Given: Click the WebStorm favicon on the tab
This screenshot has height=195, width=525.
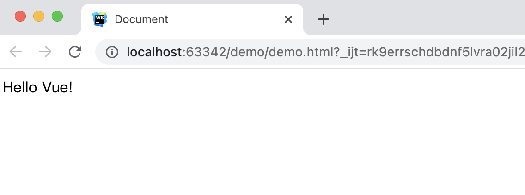Looking at the screenshot, I should point(99,19).
